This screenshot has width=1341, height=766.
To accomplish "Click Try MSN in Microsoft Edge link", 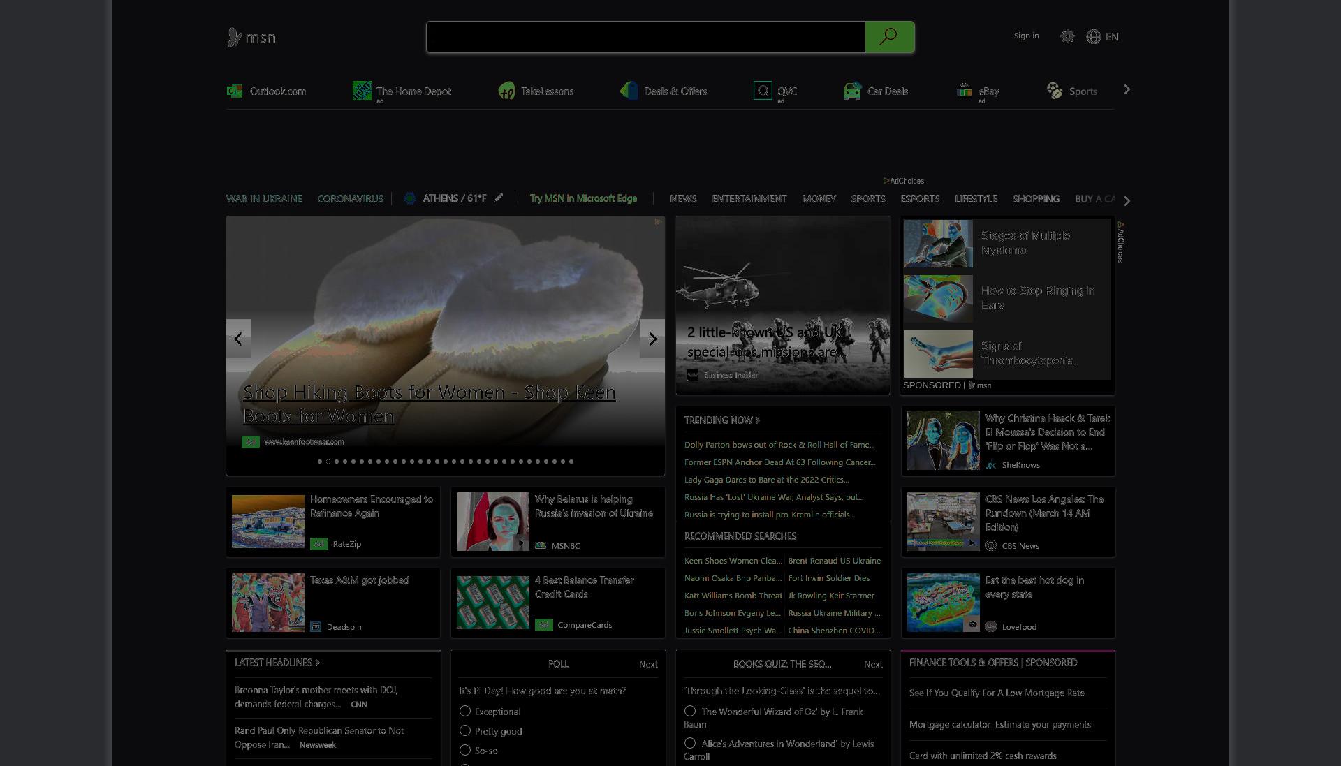I will click(583, 198).
